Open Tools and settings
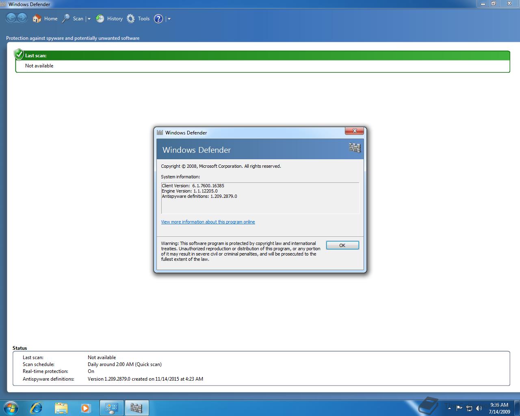Screen dimensions: 520x416 coord(138,19)
